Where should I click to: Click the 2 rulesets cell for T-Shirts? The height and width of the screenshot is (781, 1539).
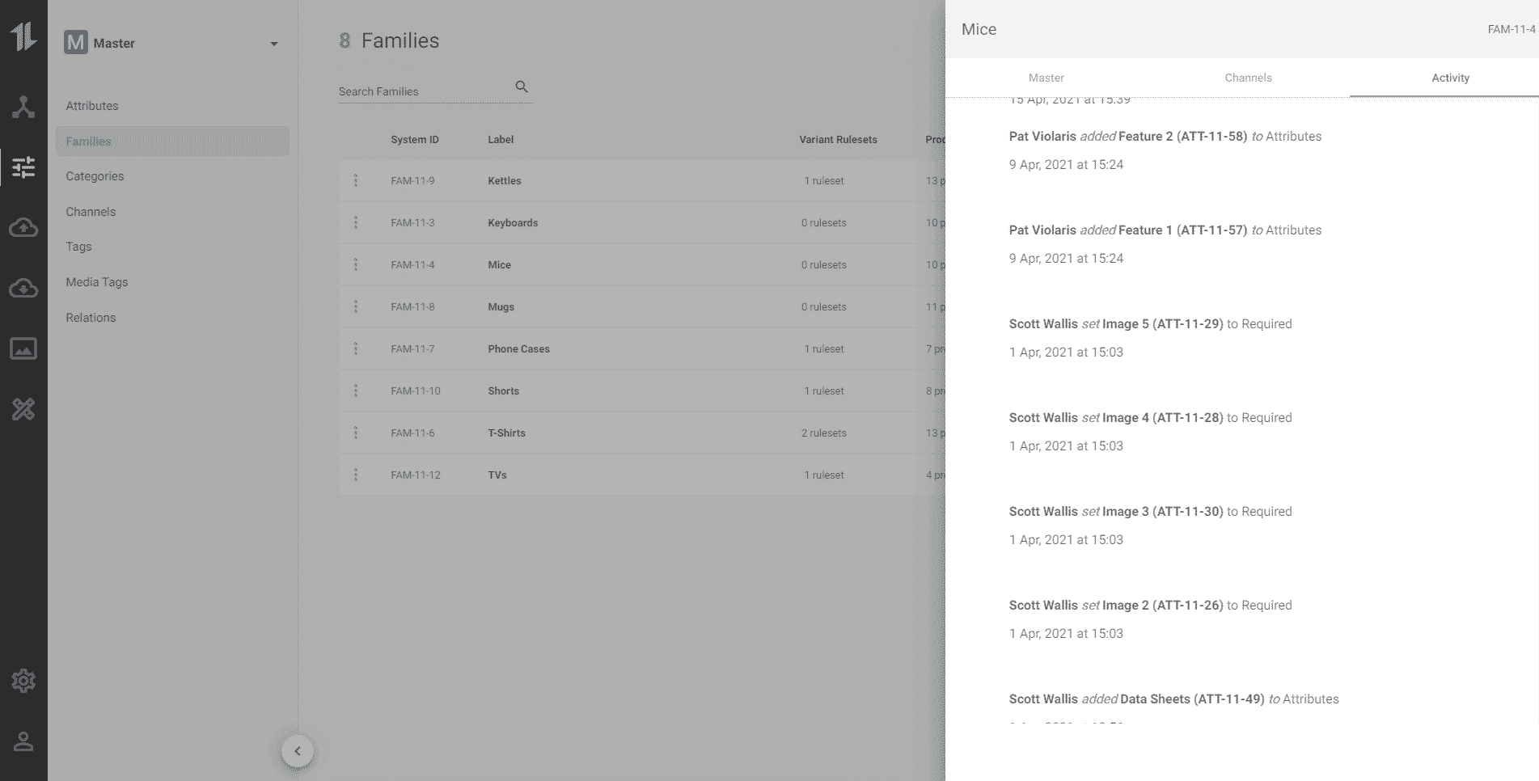(823, 433)
